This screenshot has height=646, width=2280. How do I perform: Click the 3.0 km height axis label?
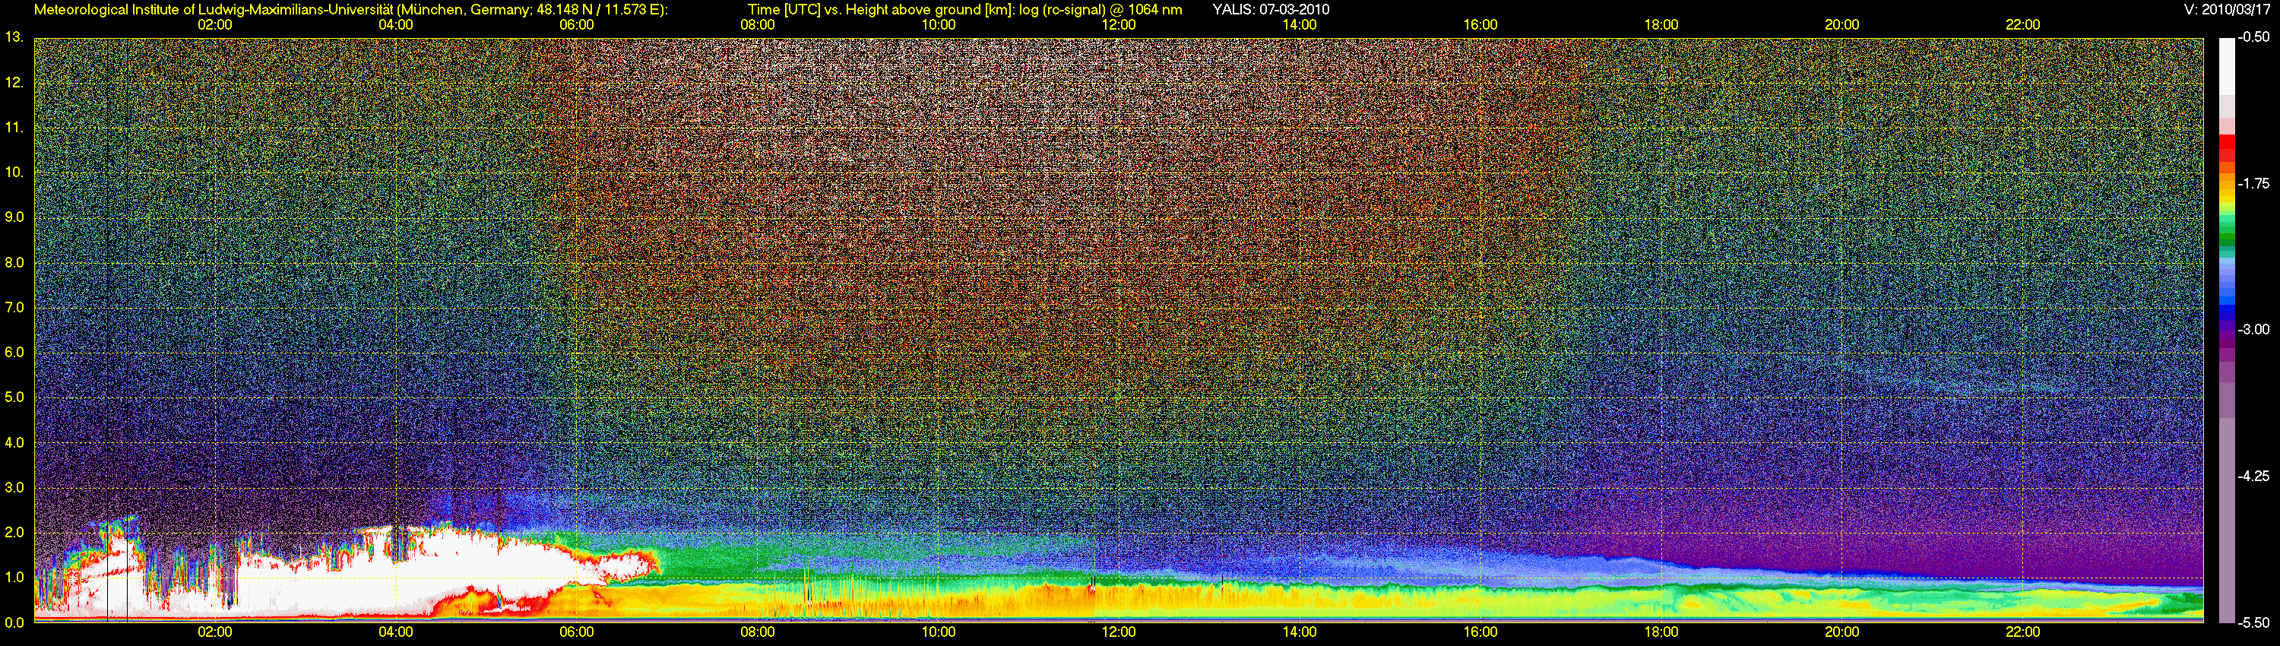point(13,488)
